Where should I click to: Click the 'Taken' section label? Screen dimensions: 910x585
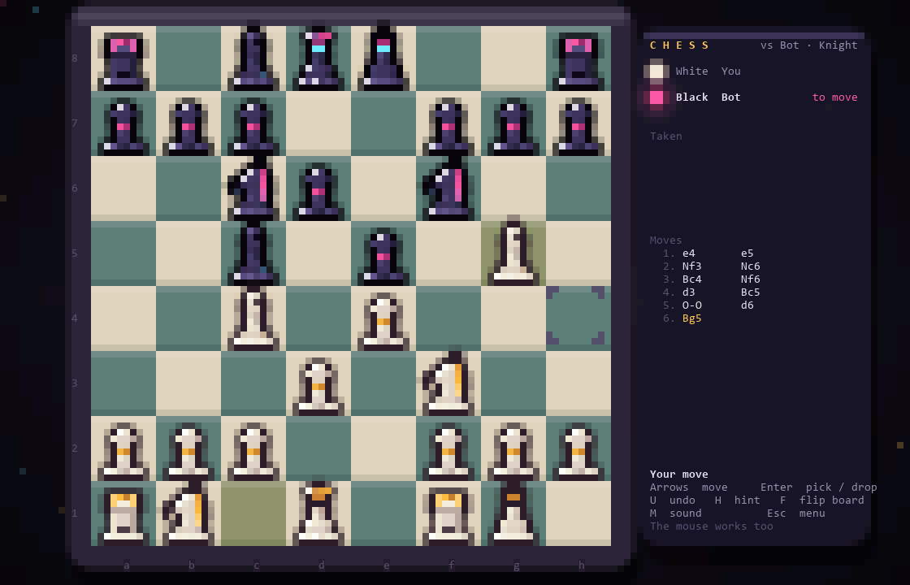[x=665, y=136]
